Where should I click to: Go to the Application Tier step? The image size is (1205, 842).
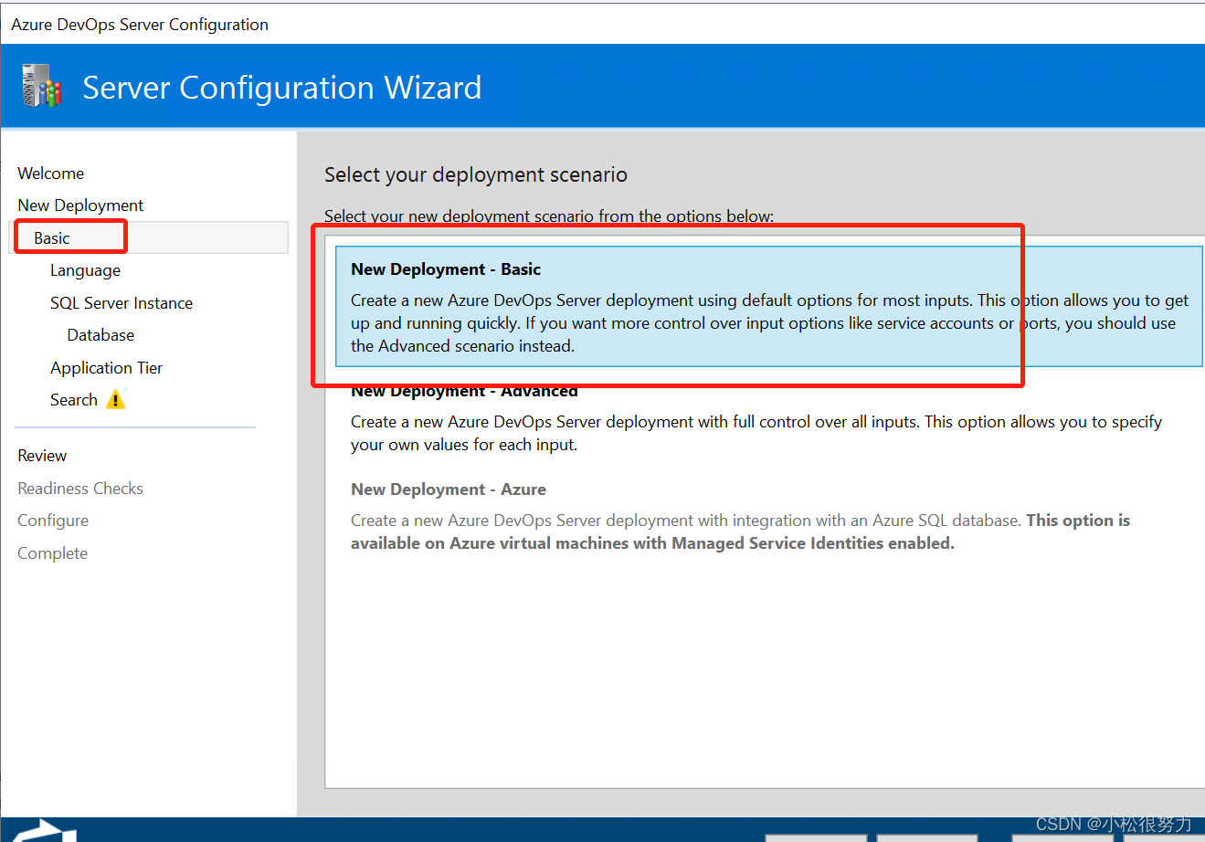106,368
